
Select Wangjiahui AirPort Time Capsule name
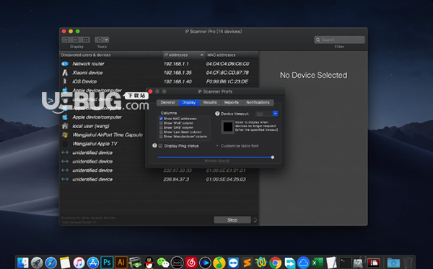(108, 135)
